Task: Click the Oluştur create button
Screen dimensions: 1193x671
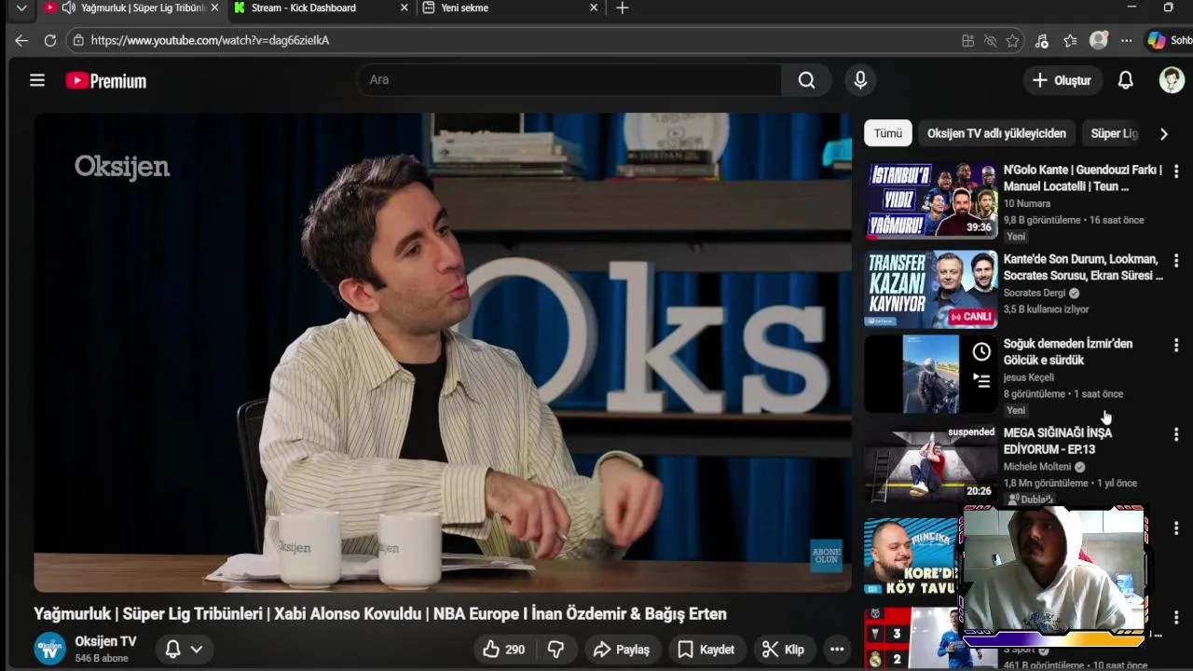Action: (x=1061, y=80)
